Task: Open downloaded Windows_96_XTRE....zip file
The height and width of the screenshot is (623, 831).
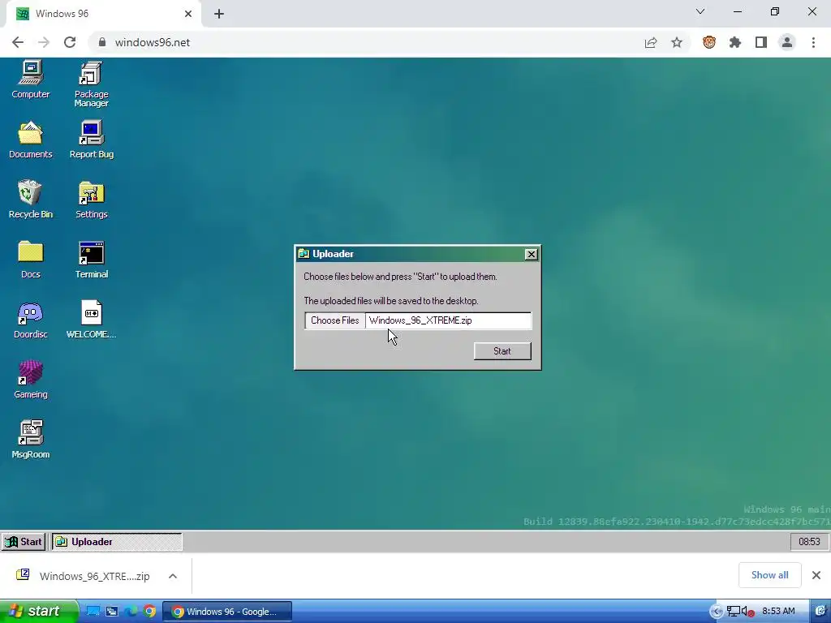Action: (84, 576)
